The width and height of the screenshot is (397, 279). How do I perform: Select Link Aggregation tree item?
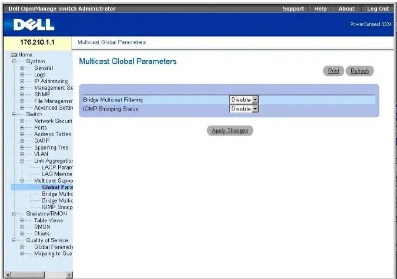tap(53, 160)
